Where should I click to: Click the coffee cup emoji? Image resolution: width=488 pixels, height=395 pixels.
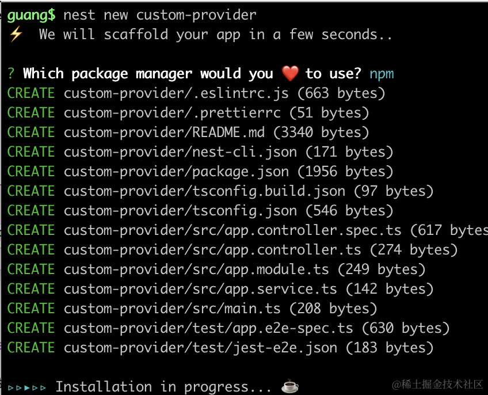pos(290,387)
